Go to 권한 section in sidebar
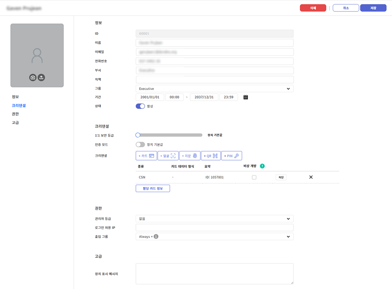392x289 pixels. [15, 114]
